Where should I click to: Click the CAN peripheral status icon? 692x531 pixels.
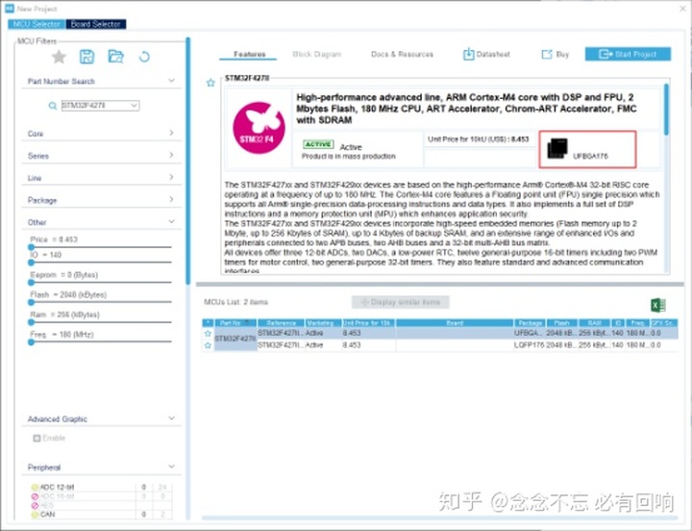35,515
